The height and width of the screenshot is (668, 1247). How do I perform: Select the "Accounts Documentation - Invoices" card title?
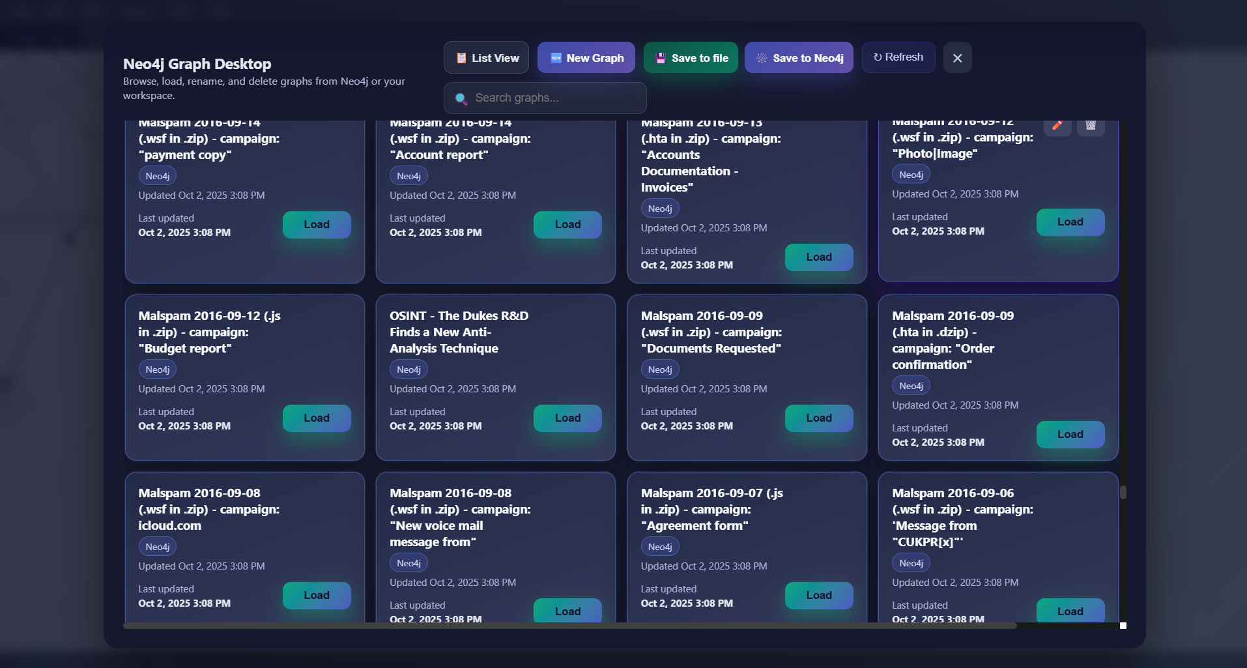point(711,156)
